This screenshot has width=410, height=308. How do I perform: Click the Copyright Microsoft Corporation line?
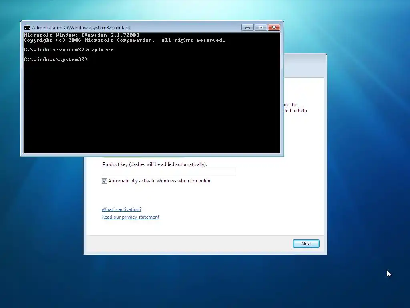pyautogui.click(x=125, y=40)
